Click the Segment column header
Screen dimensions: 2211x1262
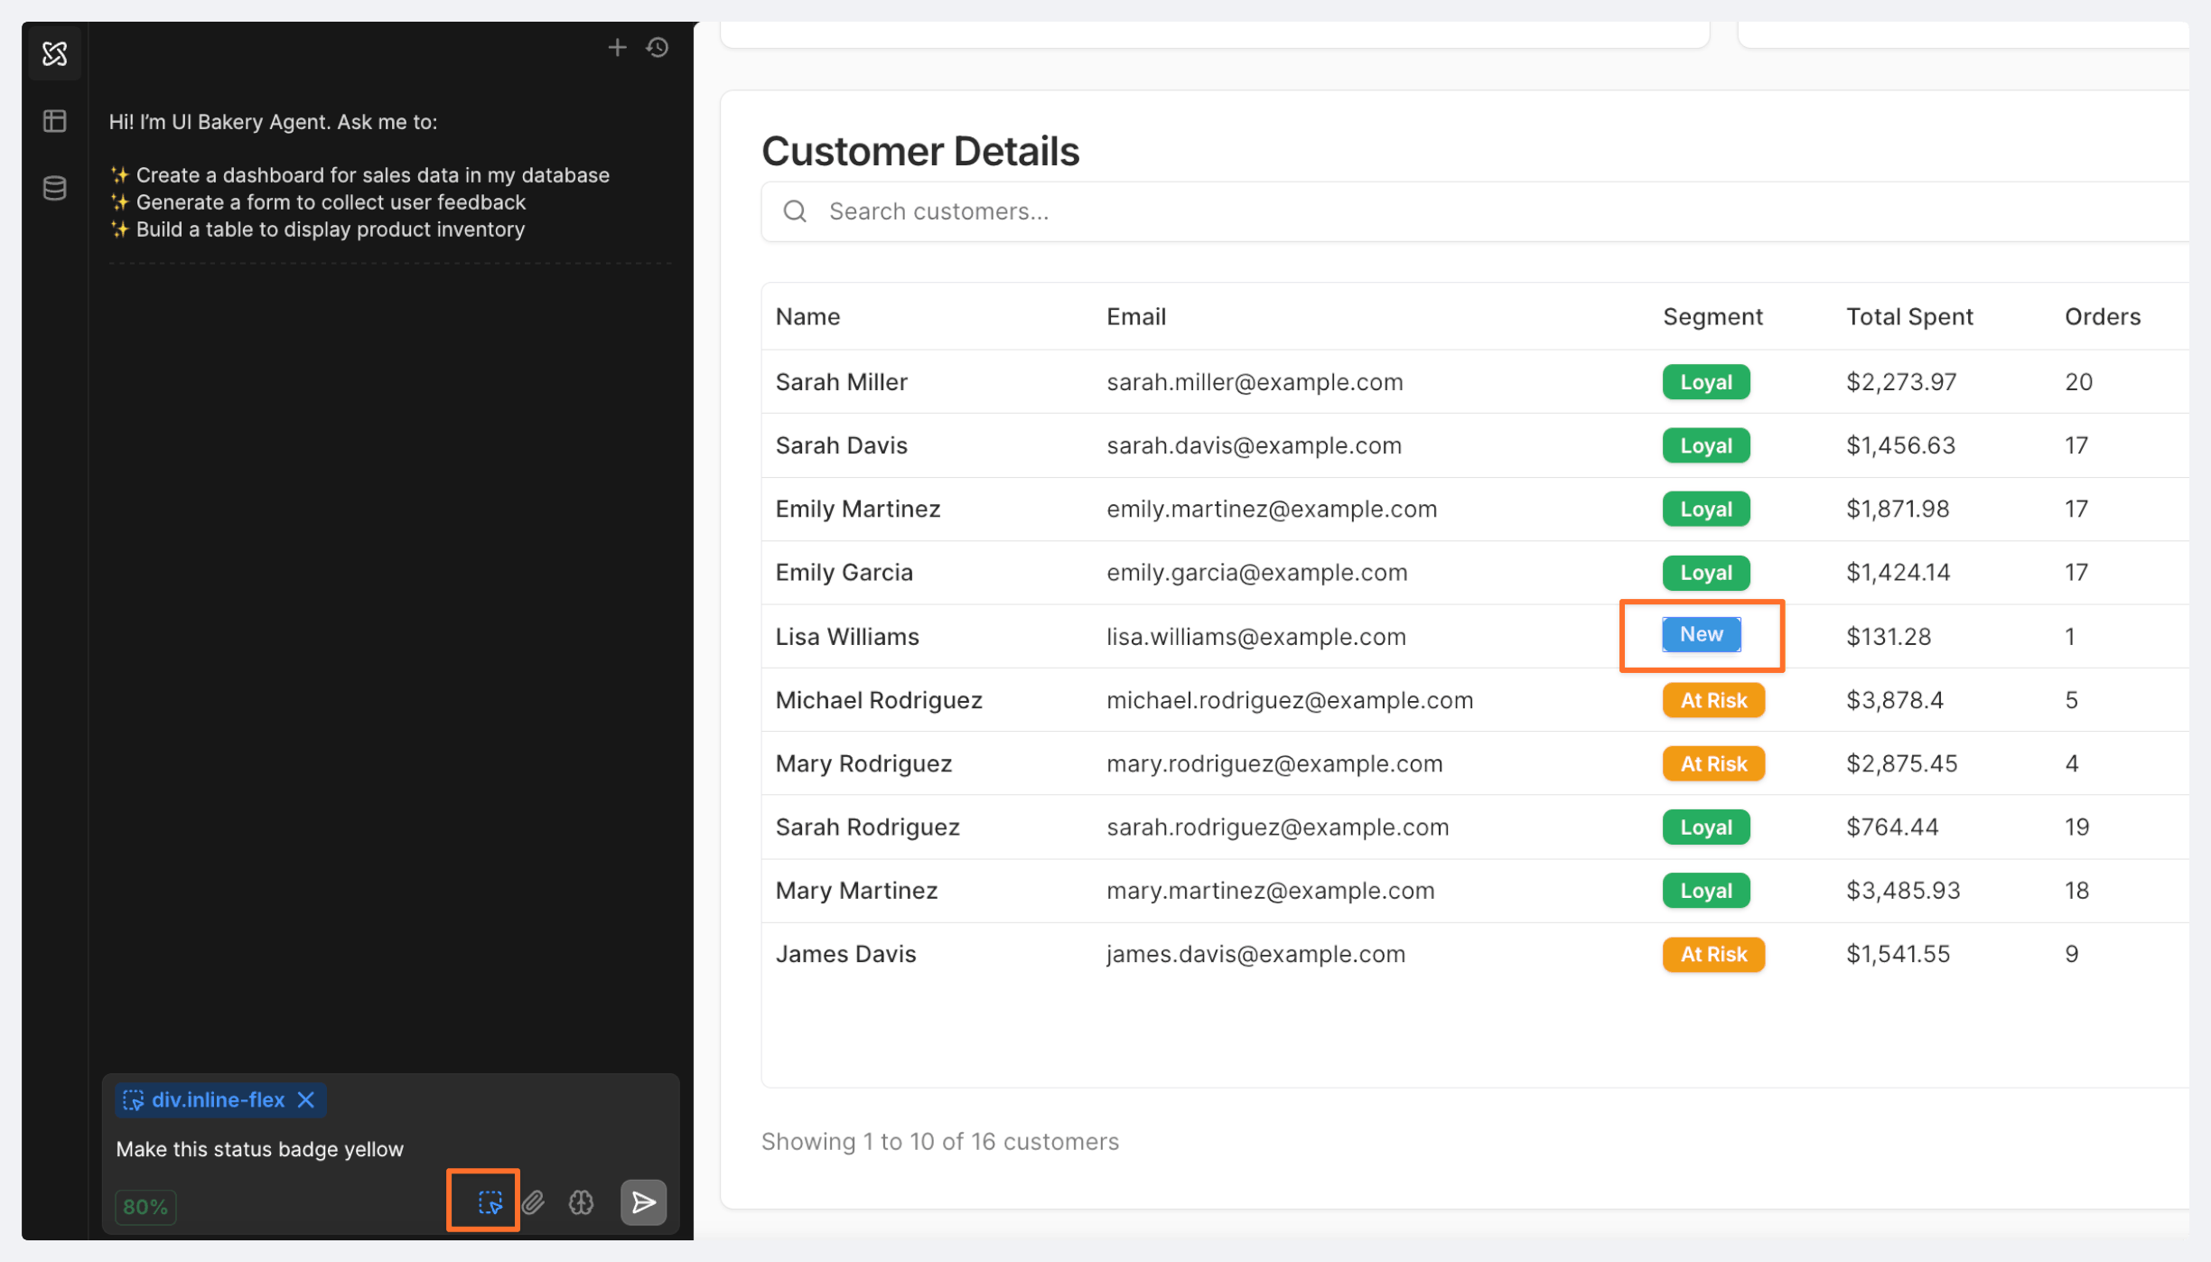click(x=1712, y=317)
